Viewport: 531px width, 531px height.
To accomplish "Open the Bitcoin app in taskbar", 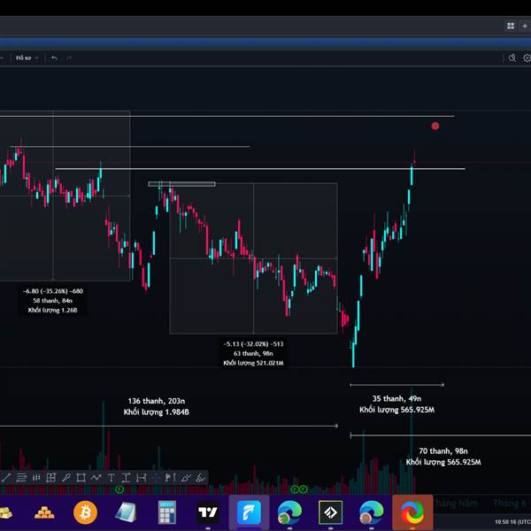I will coord(85,512).
